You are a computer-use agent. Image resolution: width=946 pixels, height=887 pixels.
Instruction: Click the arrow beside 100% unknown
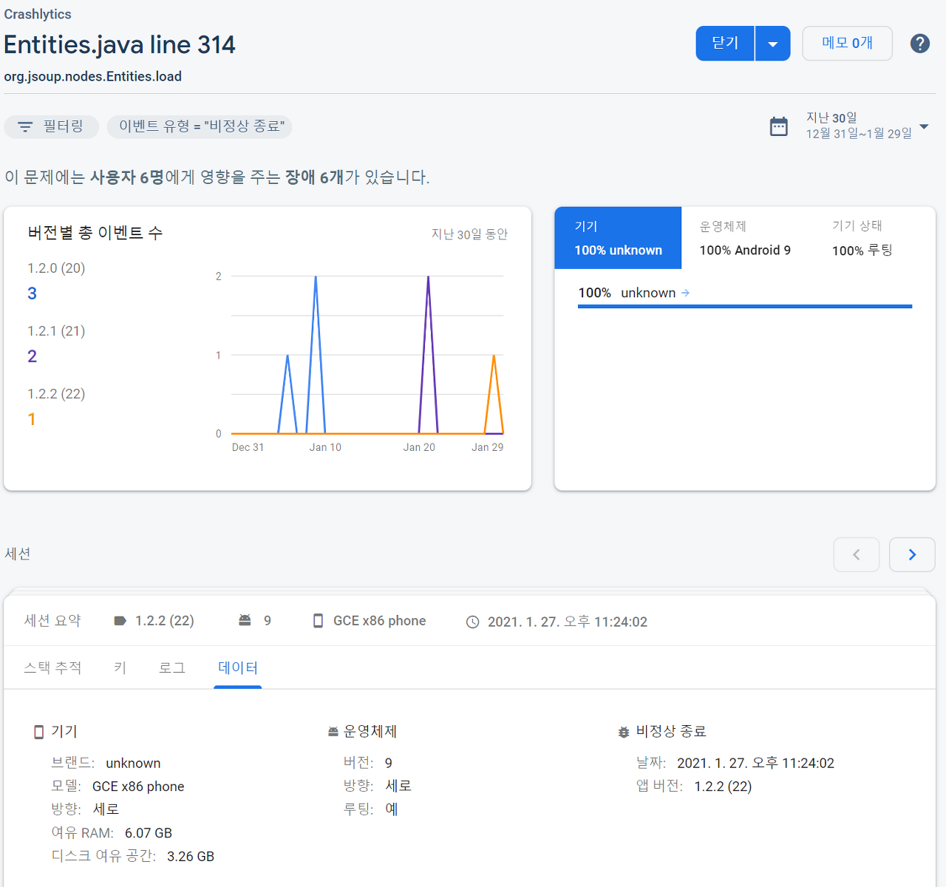pyautogui.click(x=686, y=293)
